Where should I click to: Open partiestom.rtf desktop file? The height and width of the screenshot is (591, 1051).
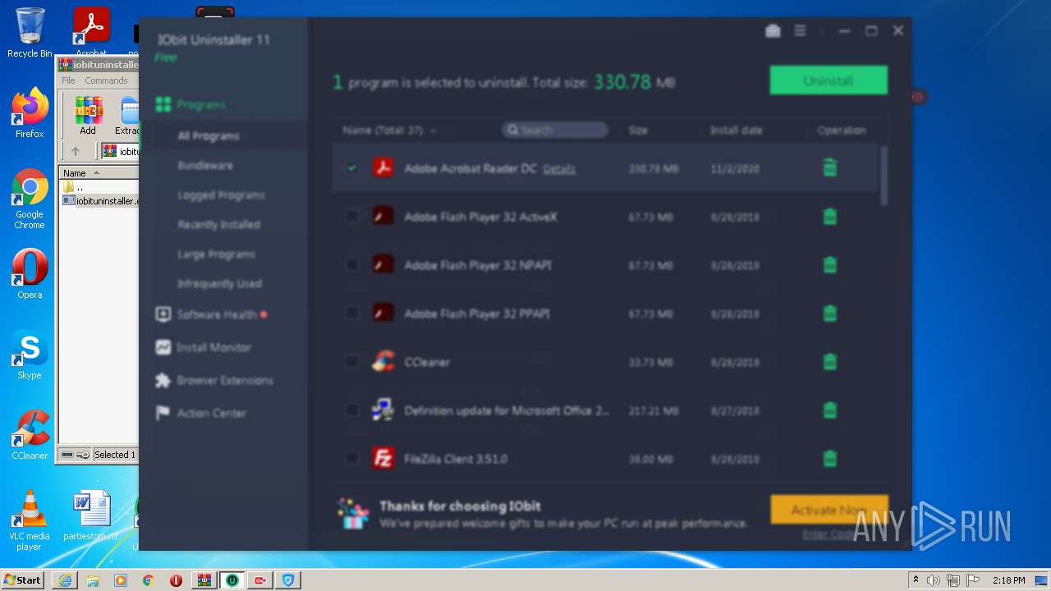click(91, 515)
